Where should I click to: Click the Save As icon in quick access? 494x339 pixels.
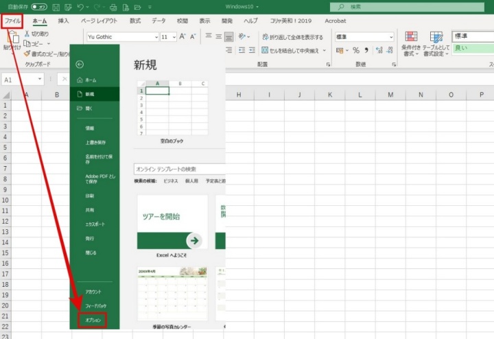68,7
